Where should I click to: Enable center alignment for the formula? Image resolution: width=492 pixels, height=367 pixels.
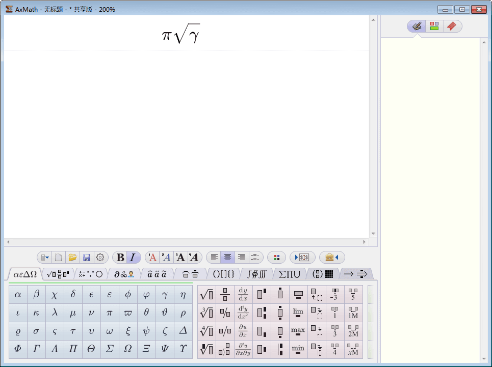228,258
